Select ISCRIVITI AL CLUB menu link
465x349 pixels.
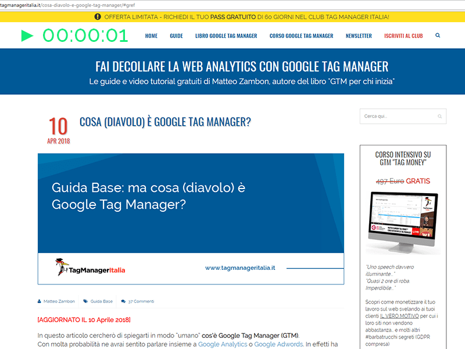tap(403, 36)
